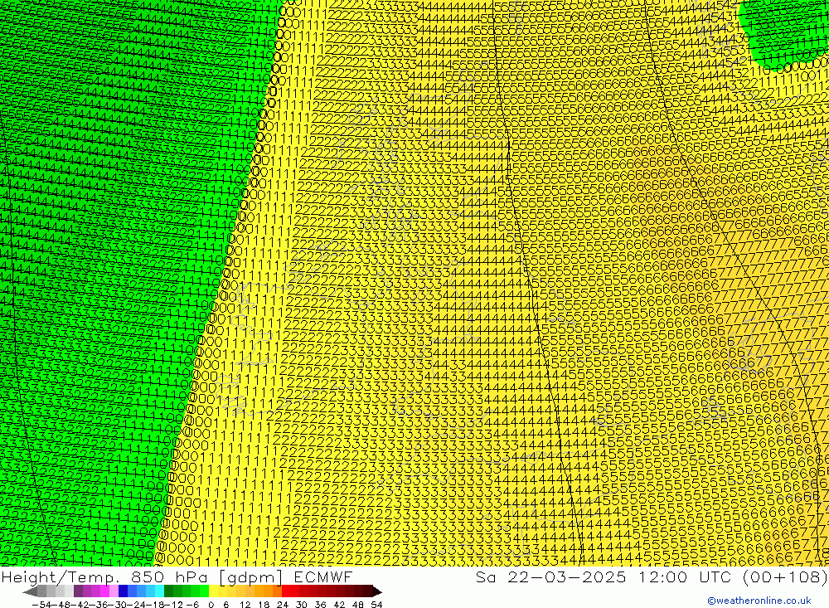Click the '54' legend scale label

point(376,605)
